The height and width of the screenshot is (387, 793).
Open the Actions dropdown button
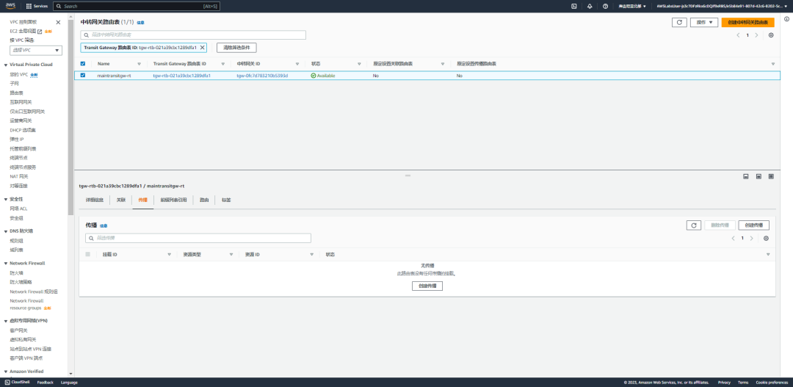(704, 22)
